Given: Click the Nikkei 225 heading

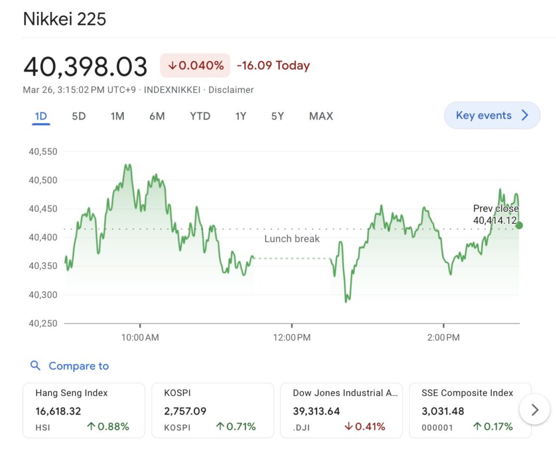Looking at the screenshot, I should point(65,19).
